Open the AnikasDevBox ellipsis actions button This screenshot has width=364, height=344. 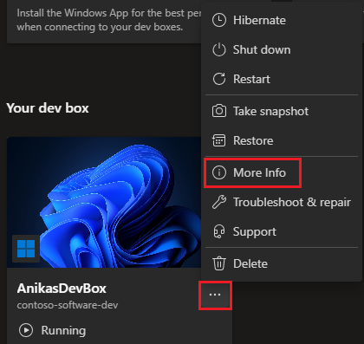[215, 295]
